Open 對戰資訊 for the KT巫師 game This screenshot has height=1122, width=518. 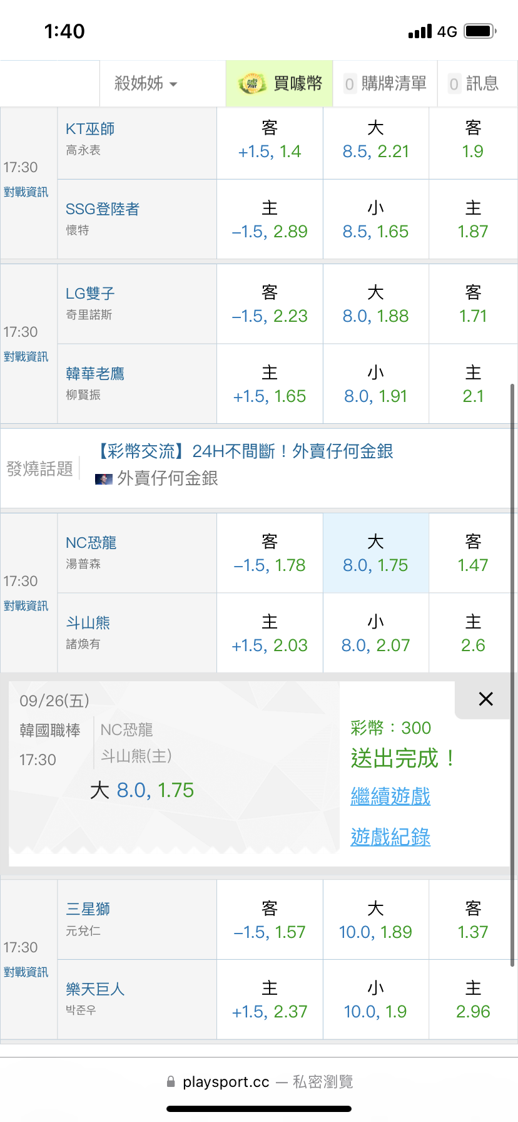pyautogui.click(x=26, y=192)
